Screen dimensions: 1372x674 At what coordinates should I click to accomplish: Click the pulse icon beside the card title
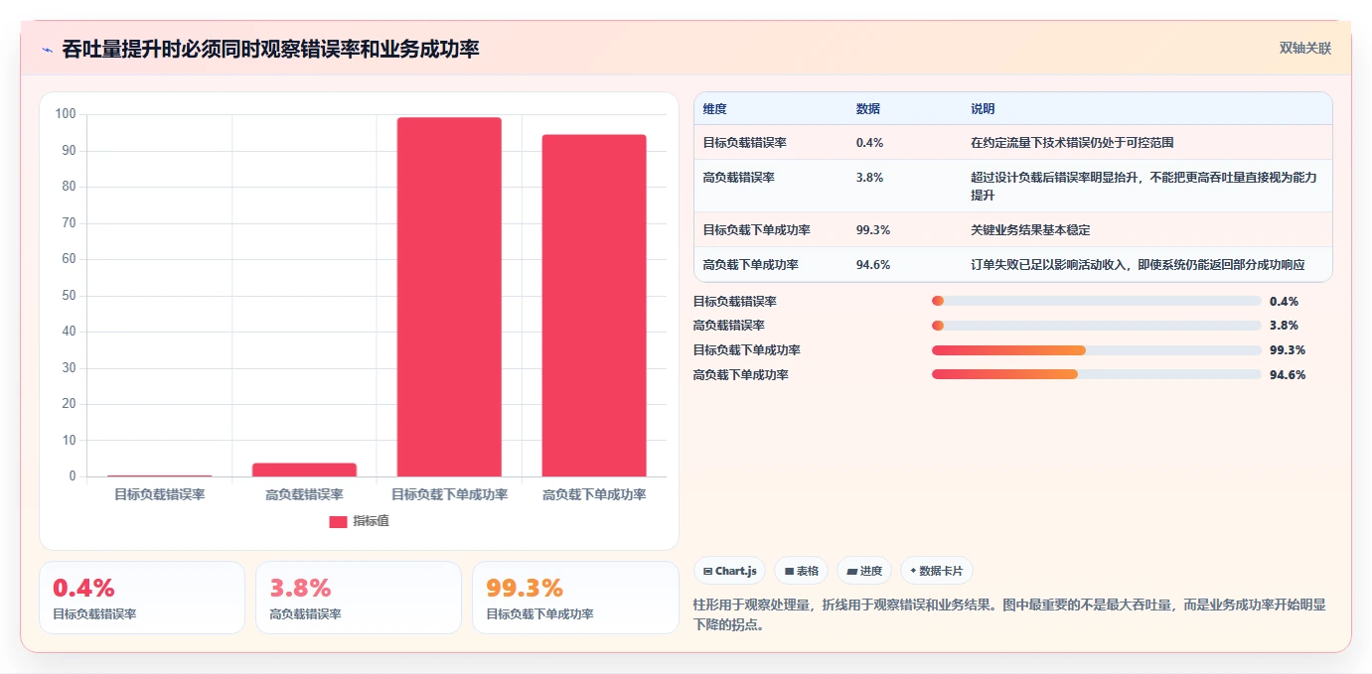point(47,49)
